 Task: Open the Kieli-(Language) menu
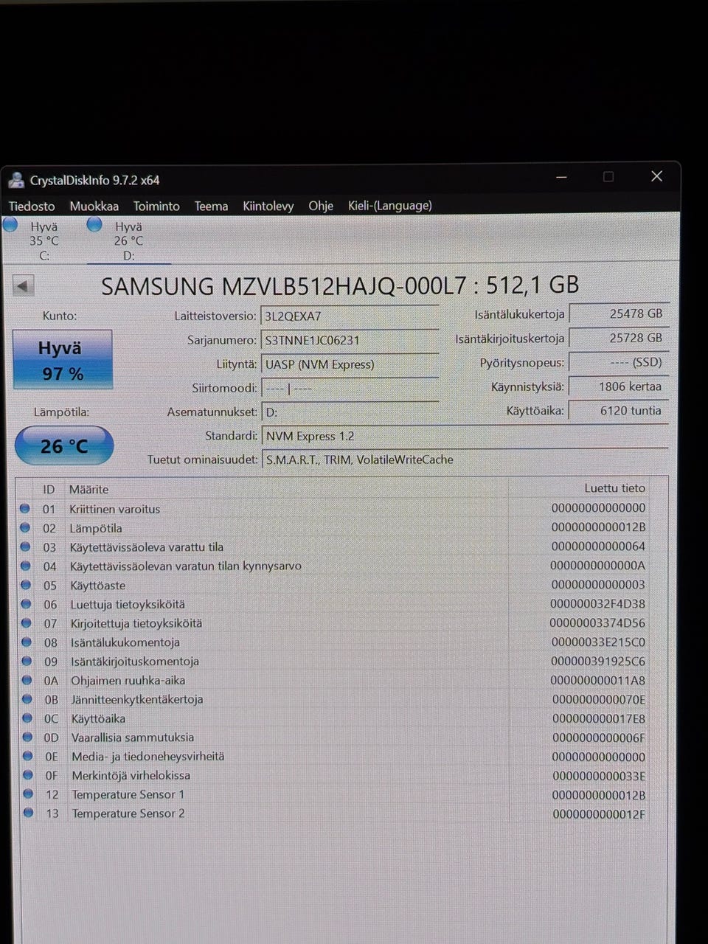point(390,206)
